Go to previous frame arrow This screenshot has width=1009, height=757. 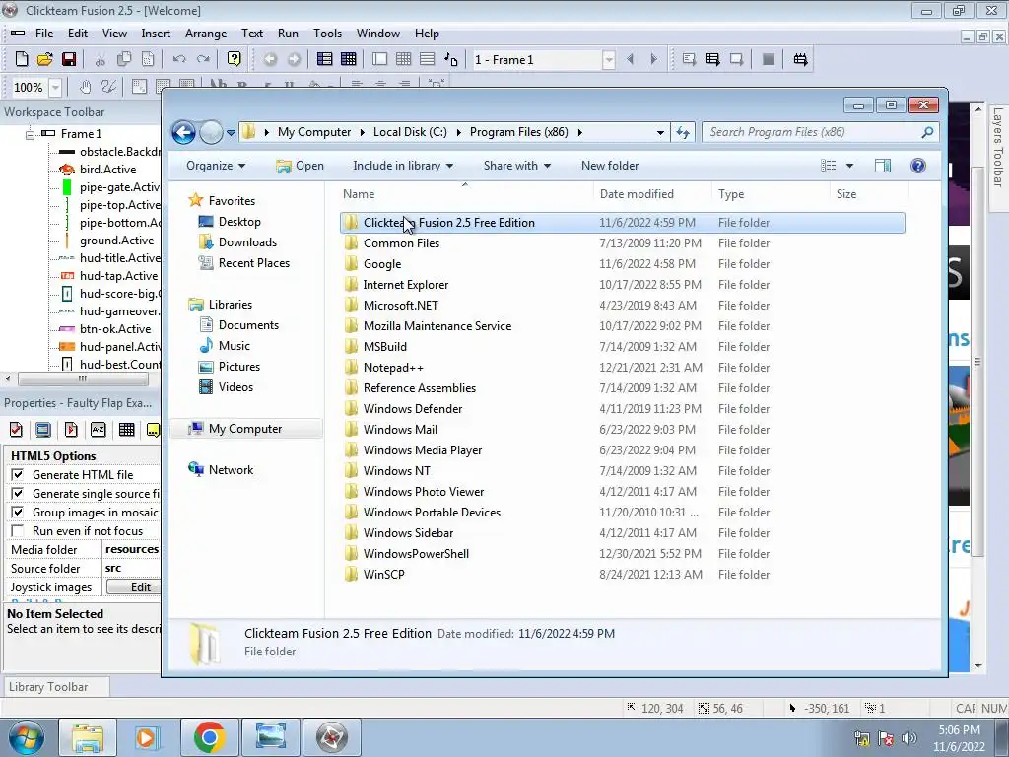pyautogui.click(x=630, y=59)
